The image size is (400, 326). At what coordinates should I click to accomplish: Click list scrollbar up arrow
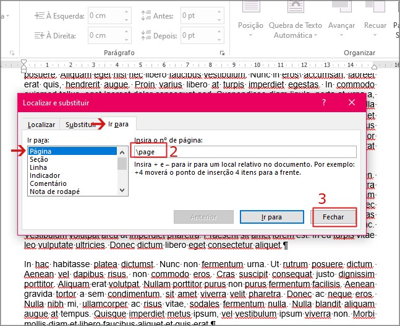click(122, 152)
